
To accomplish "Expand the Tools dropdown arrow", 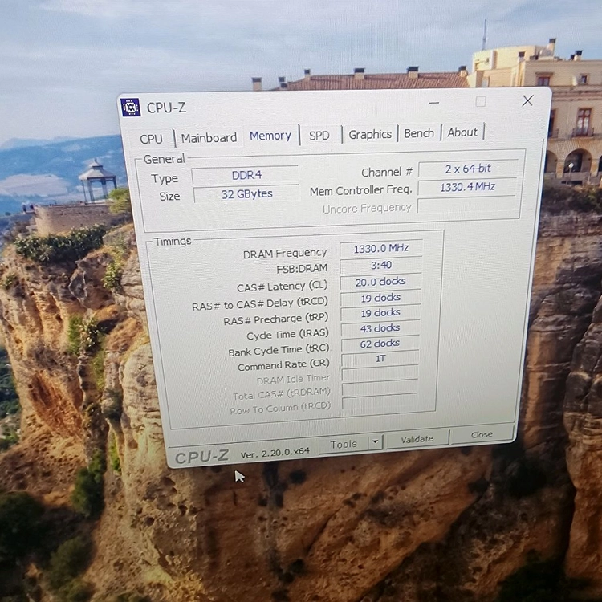I will [376, 442].
